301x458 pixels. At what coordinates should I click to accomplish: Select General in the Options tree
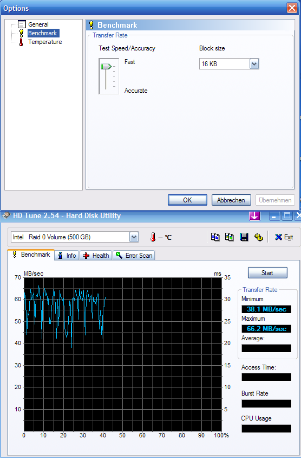tap(38, 24)
